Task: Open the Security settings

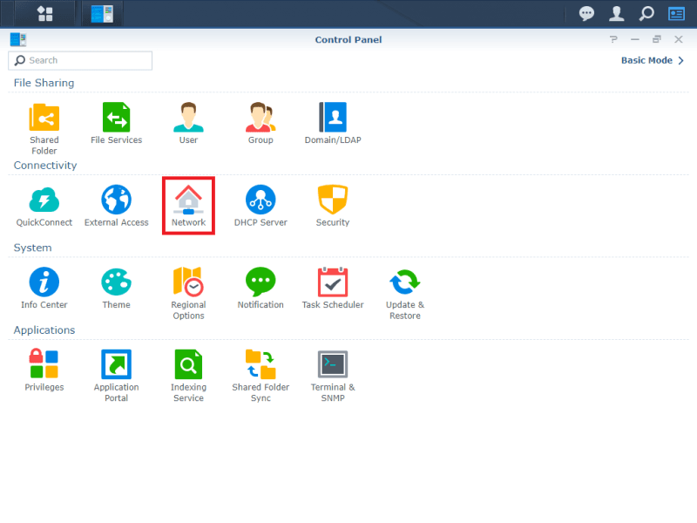Action: 333,200
